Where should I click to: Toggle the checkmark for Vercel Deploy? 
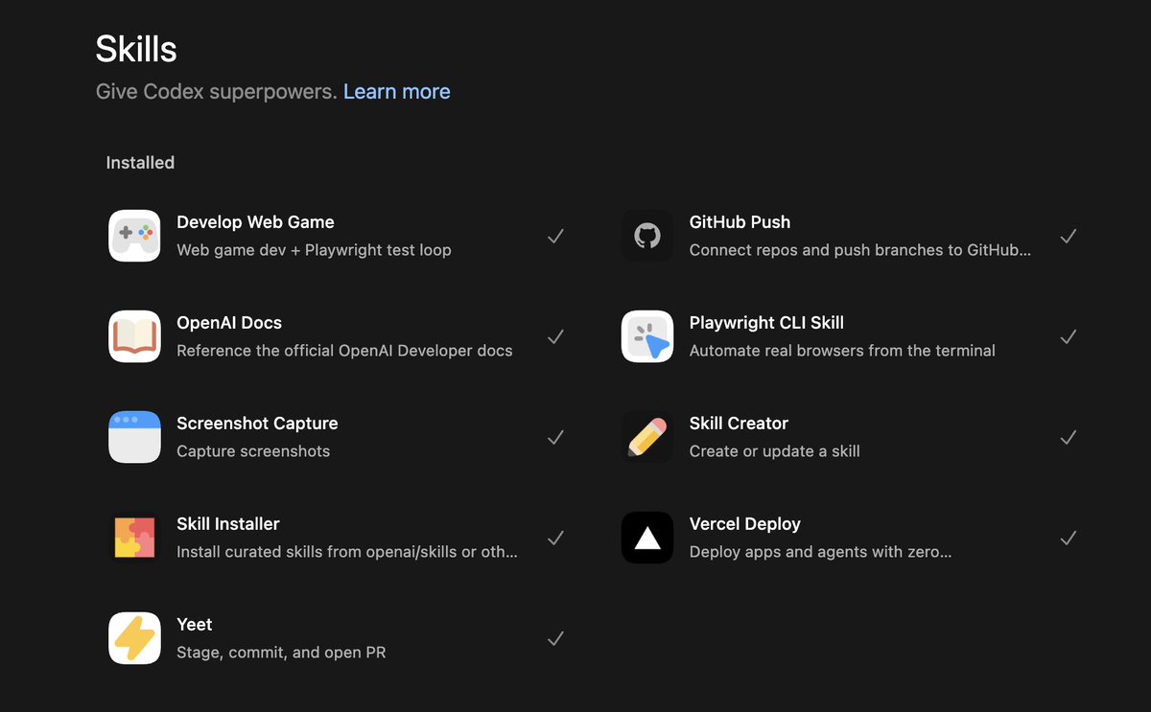[1069, 538]
